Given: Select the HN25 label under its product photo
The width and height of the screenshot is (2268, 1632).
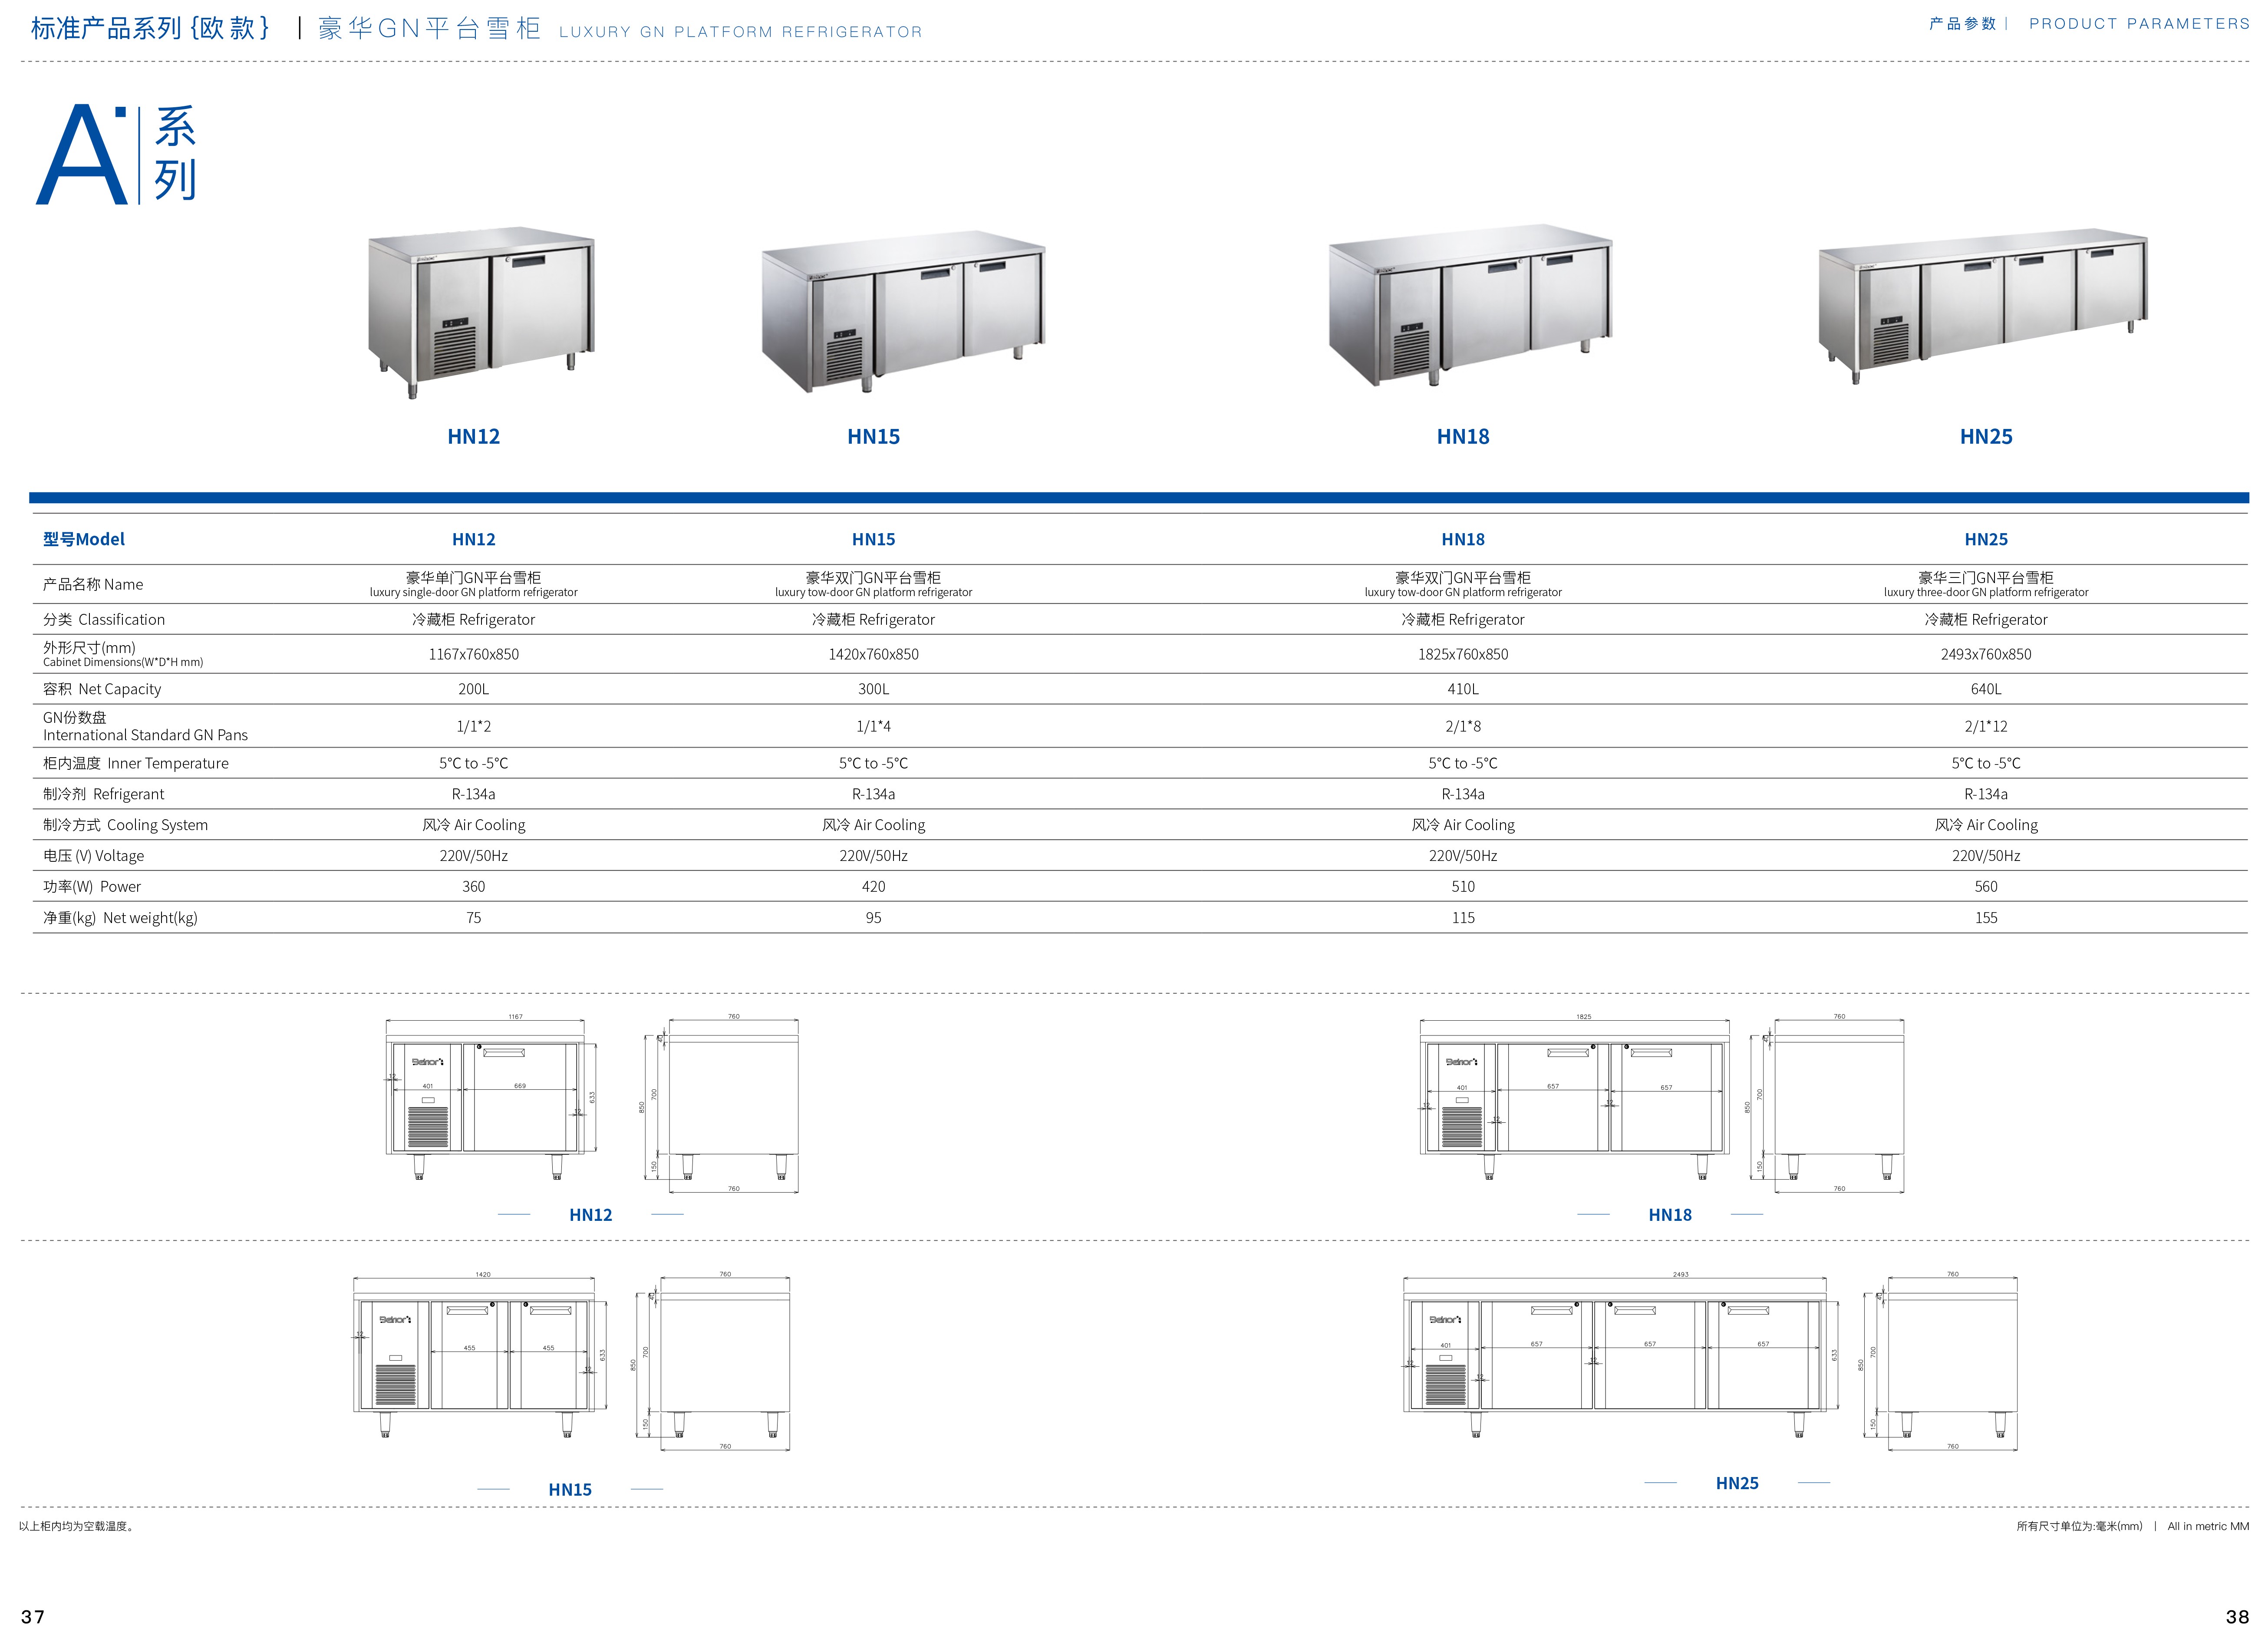Looking at the screenshot, I should click(x=1986, y=437).
